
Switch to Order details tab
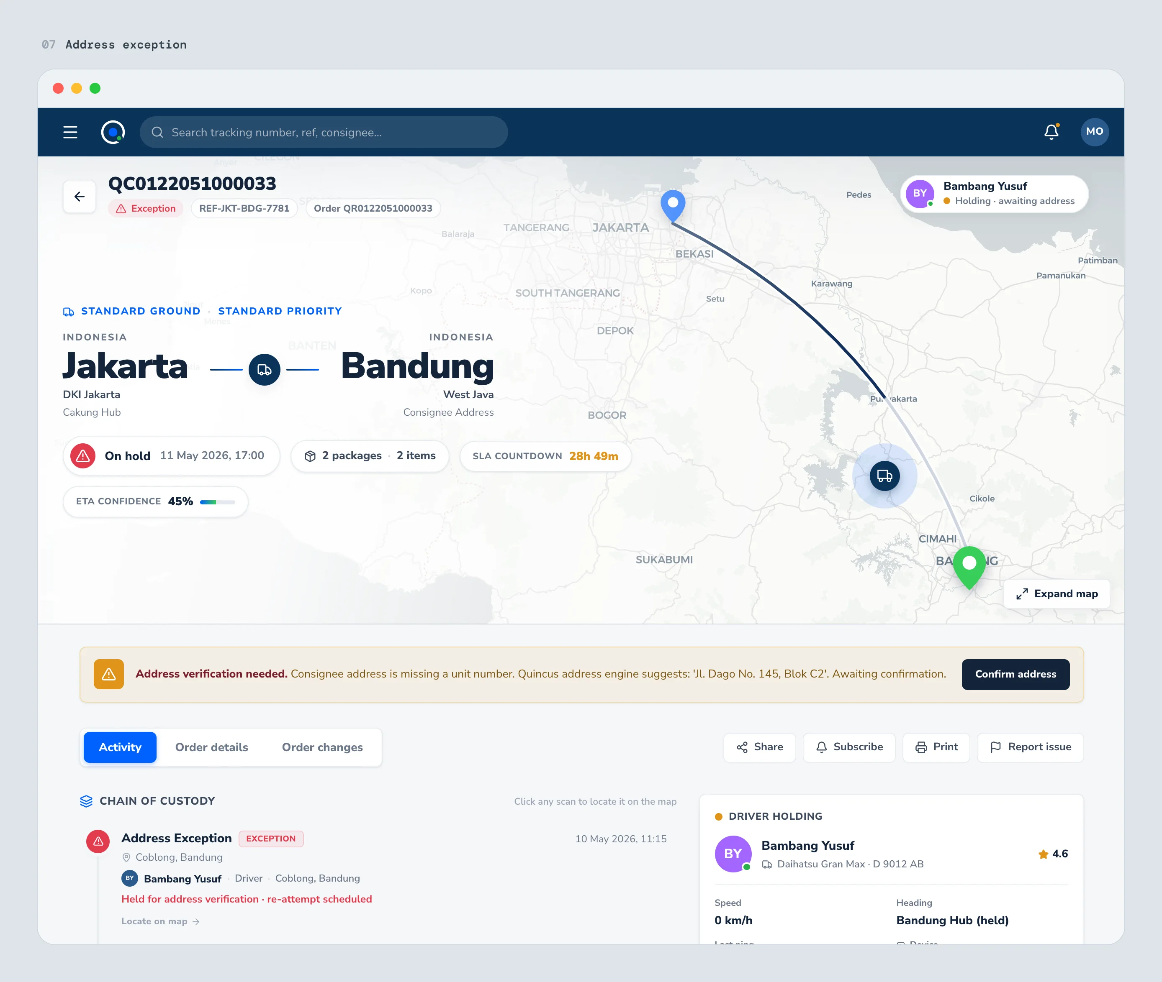(212, 747)
